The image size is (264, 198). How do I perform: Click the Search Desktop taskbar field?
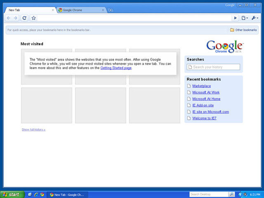(x=209, y=194)
